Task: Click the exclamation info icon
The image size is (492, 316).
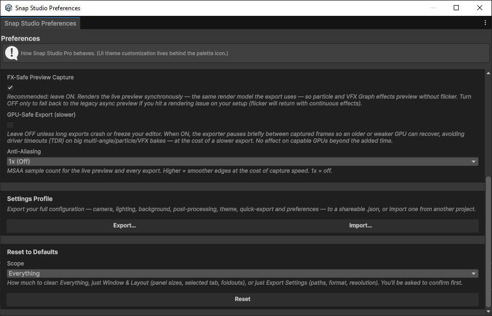Action: click(12, 53)
